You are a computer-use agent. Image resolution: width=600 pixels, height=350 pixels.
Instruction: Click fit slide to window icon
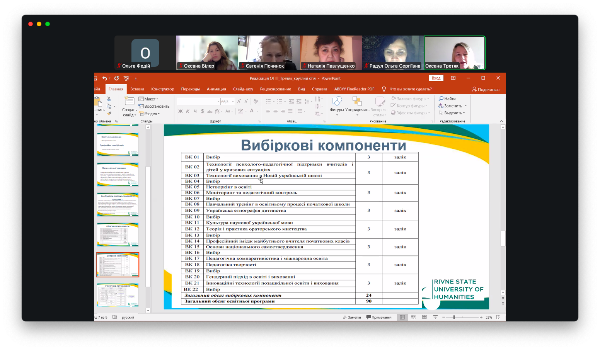[498, 317]
